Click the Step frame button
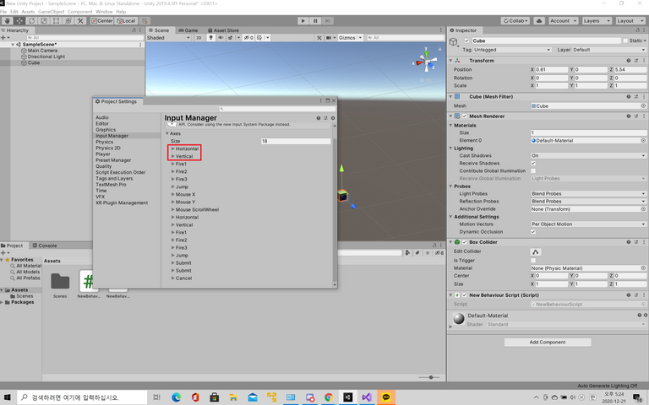649x405 pixels. click(x=327, y=20)
